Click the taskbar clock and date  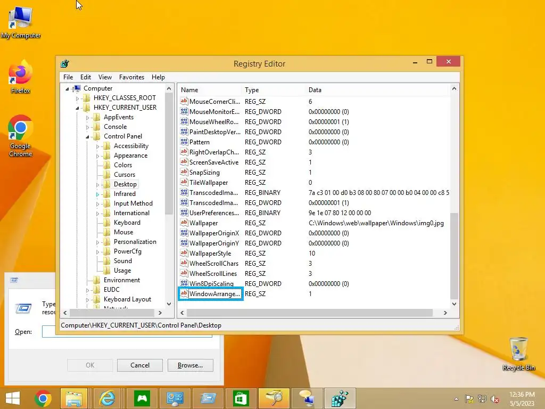522,399
